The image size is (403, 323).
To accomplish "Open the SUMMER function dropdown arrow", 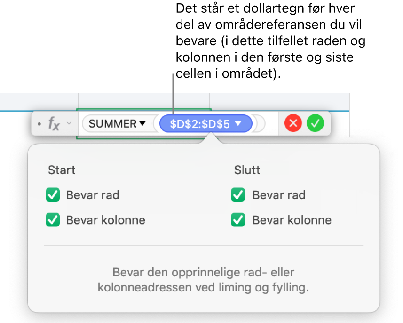I will pyautogui.click(x=142, y=124).
